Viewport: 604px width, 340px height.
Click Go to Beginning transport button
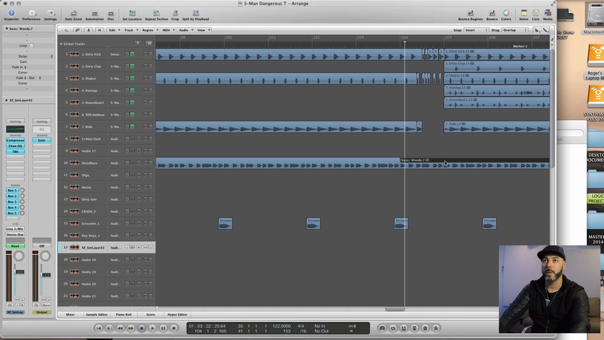(x=99, y=328)
